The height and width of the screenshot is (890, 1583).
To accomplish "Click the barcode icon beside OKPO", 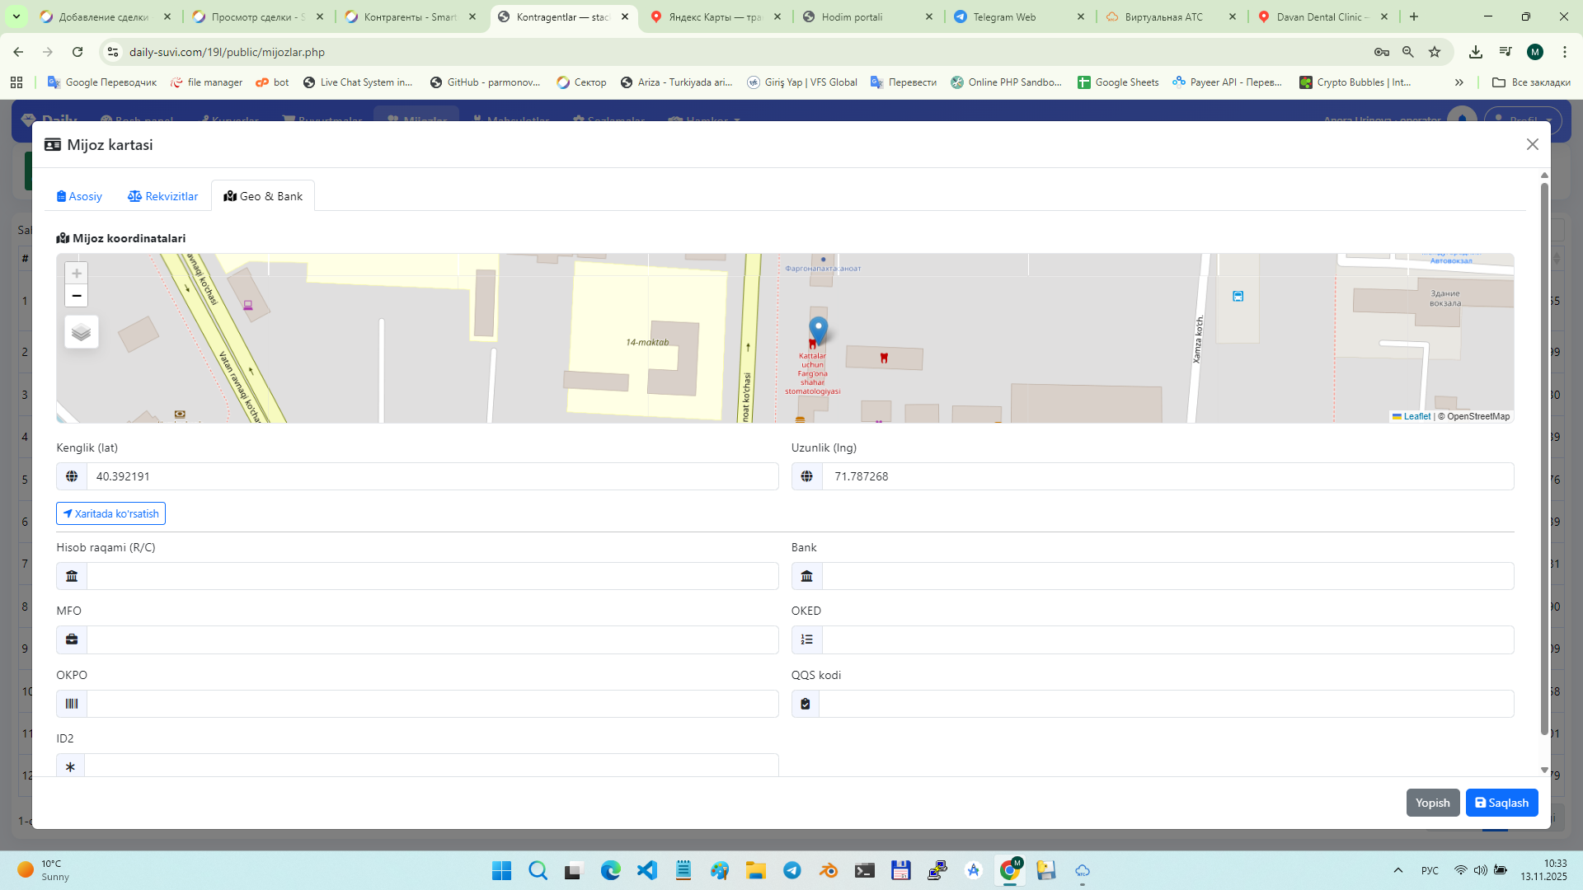I will (72, 704).
